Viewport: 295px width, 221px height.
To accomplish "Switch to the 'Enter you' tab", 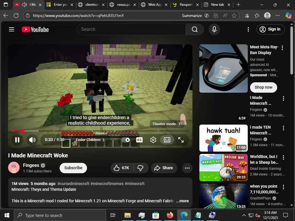I will pyautogui.click(x=60, y=5).
